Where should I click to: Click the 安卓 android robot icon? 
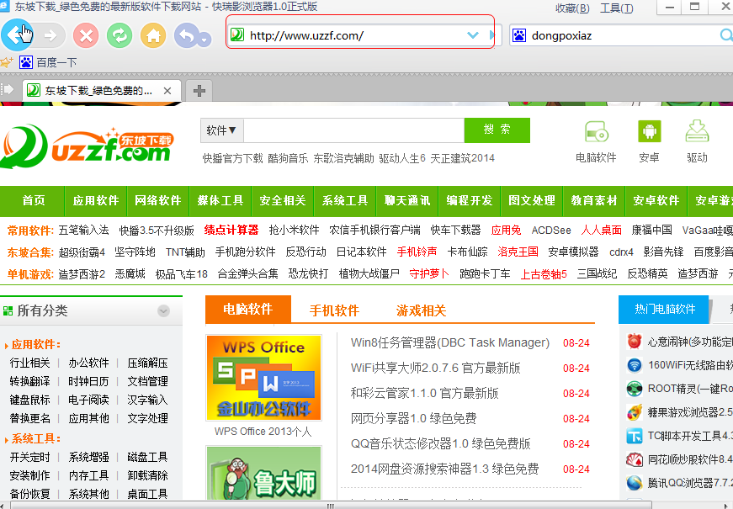[x=650, y=131]
